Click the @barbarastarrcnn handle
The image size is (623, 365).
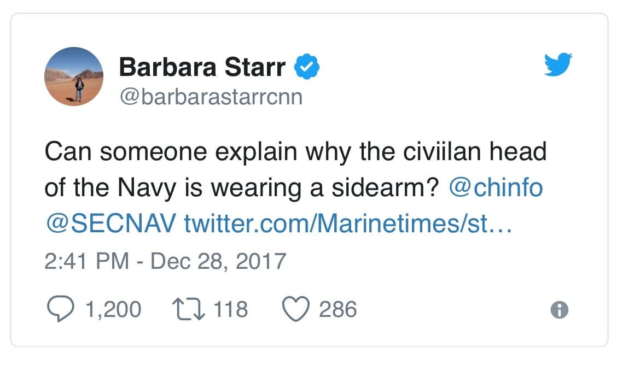click(211, 97)
